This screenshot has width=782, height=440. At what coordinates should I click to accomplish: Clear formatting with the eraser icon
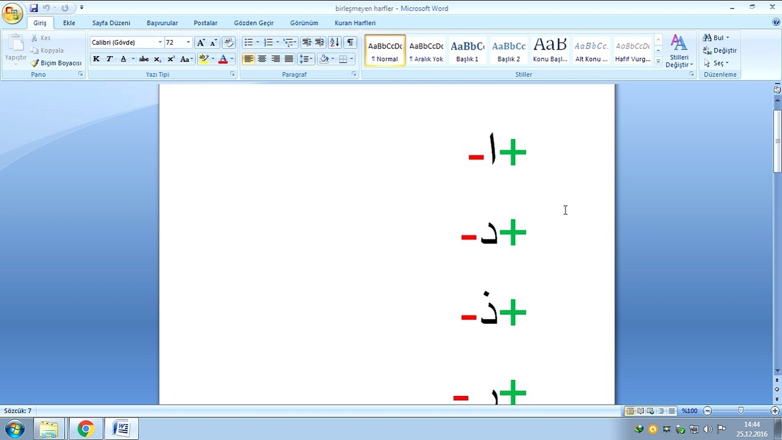coord(229,42)
